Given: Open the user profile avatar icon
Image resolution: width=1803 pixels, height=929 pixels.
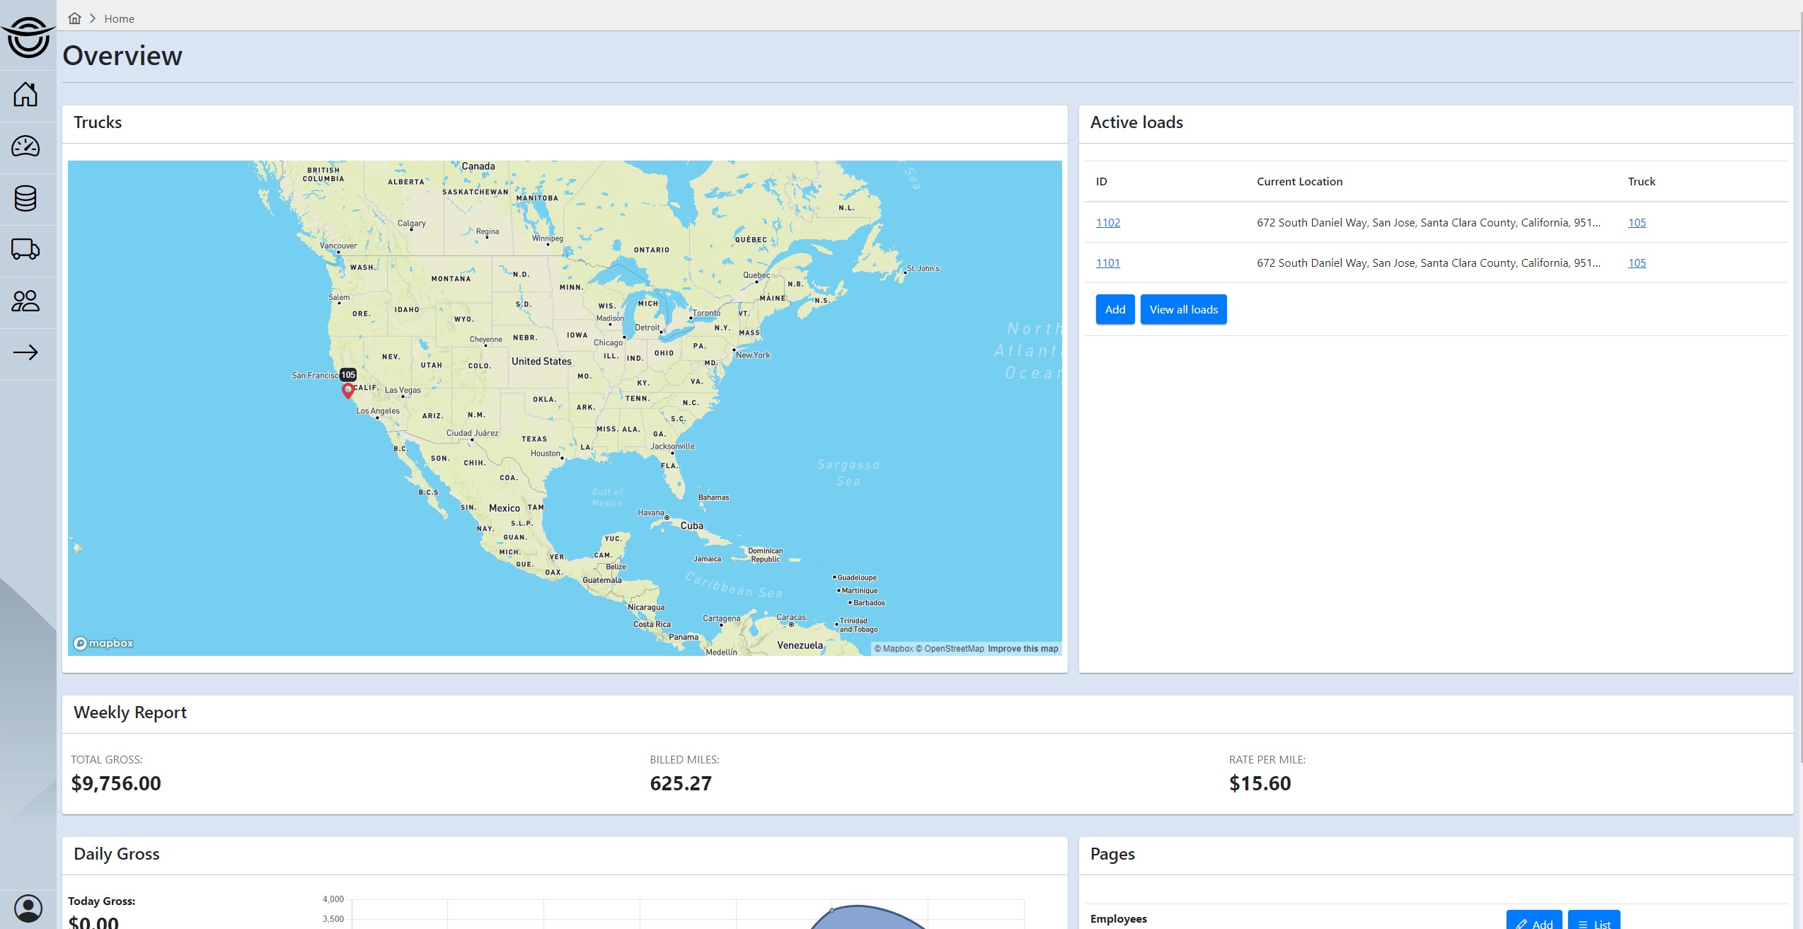Looking at the screenshot, I should click(x=28, y=908).
